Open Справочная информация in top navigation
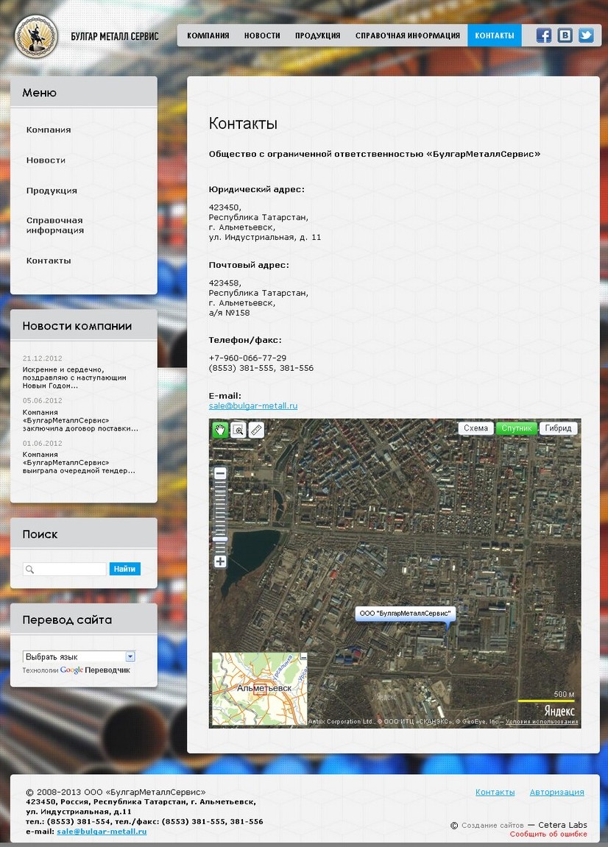608x847 pixels. click(x=407, y=35)
